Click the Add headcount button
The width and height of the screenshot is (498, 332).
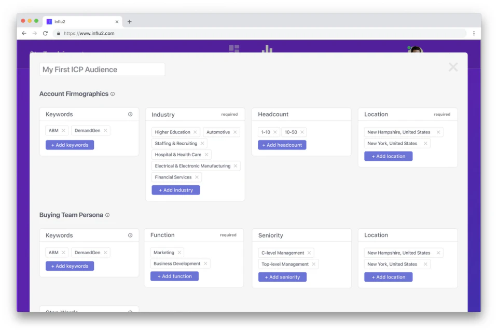tap(282, 145)
